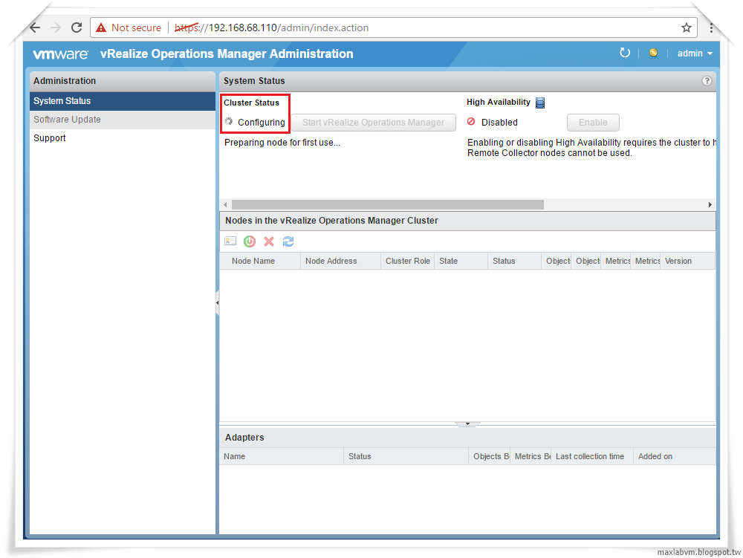Viewport: 743px width, 558px height.
Task: Click the yellow license badge icon
Action: coord(653,53)
